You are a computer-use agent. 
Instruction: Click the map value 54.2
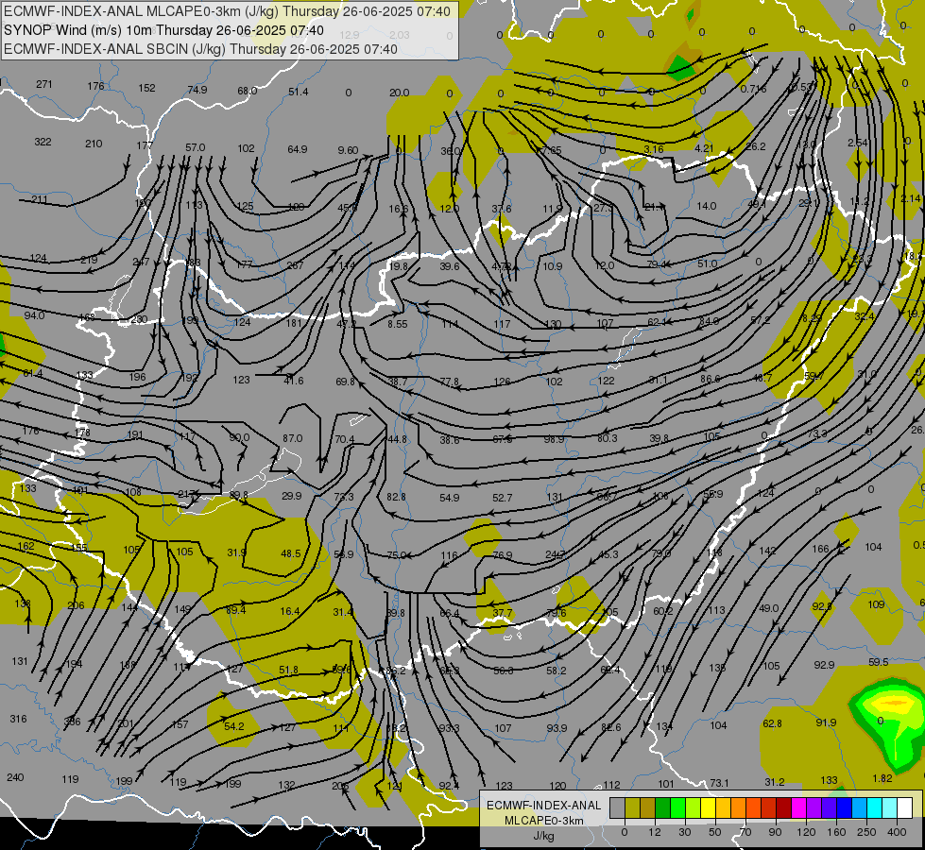(x=234, y=726)
